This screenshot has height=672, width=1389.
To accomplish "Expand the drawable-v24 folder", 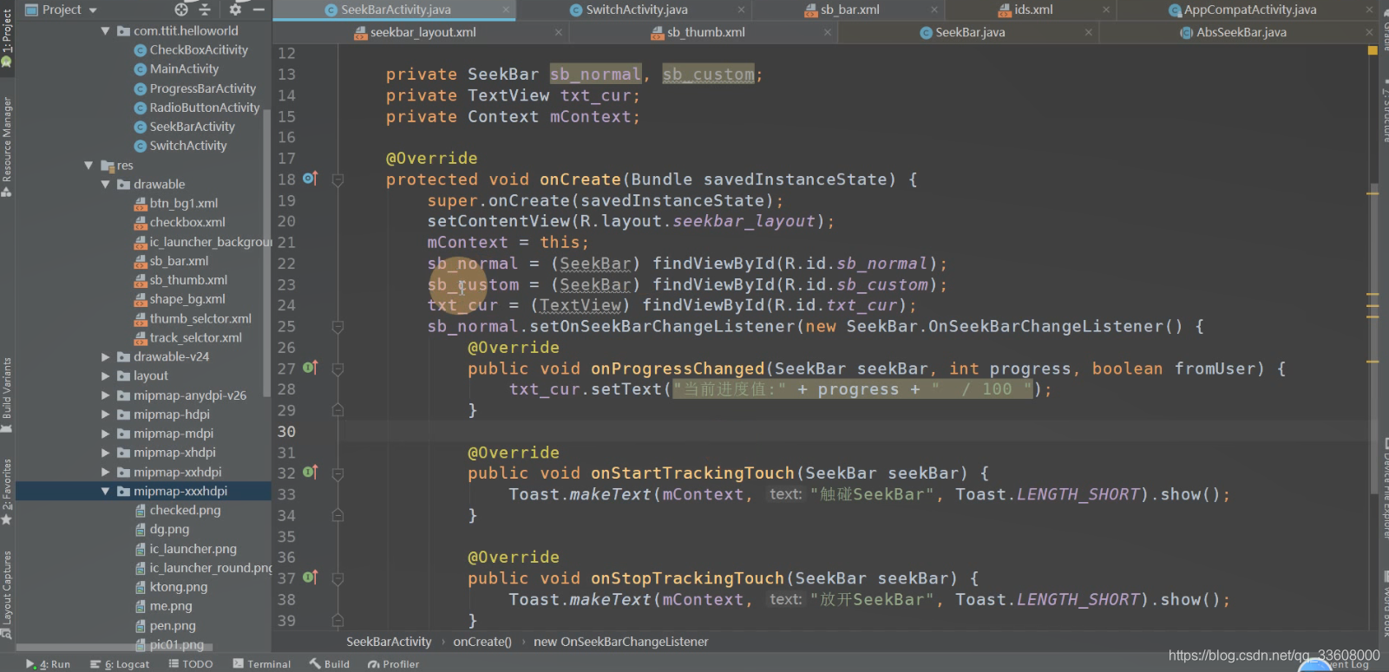I will [106, 356].
